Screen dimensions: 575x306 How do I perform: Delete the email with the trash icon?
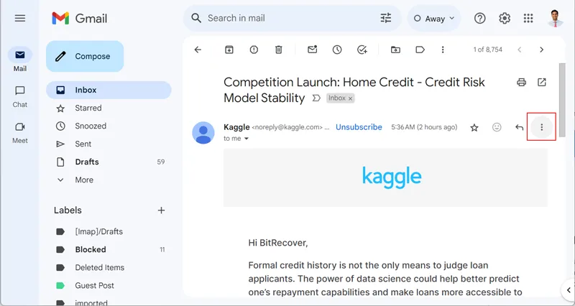pyautogui.click(x=279, y=50)
